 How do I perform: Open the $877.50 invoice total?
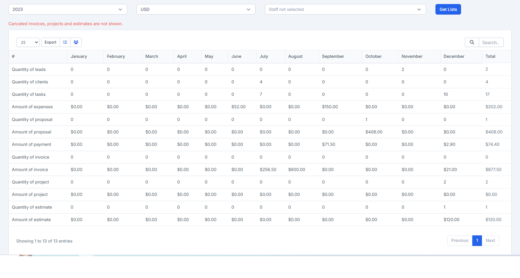point(494,170)
